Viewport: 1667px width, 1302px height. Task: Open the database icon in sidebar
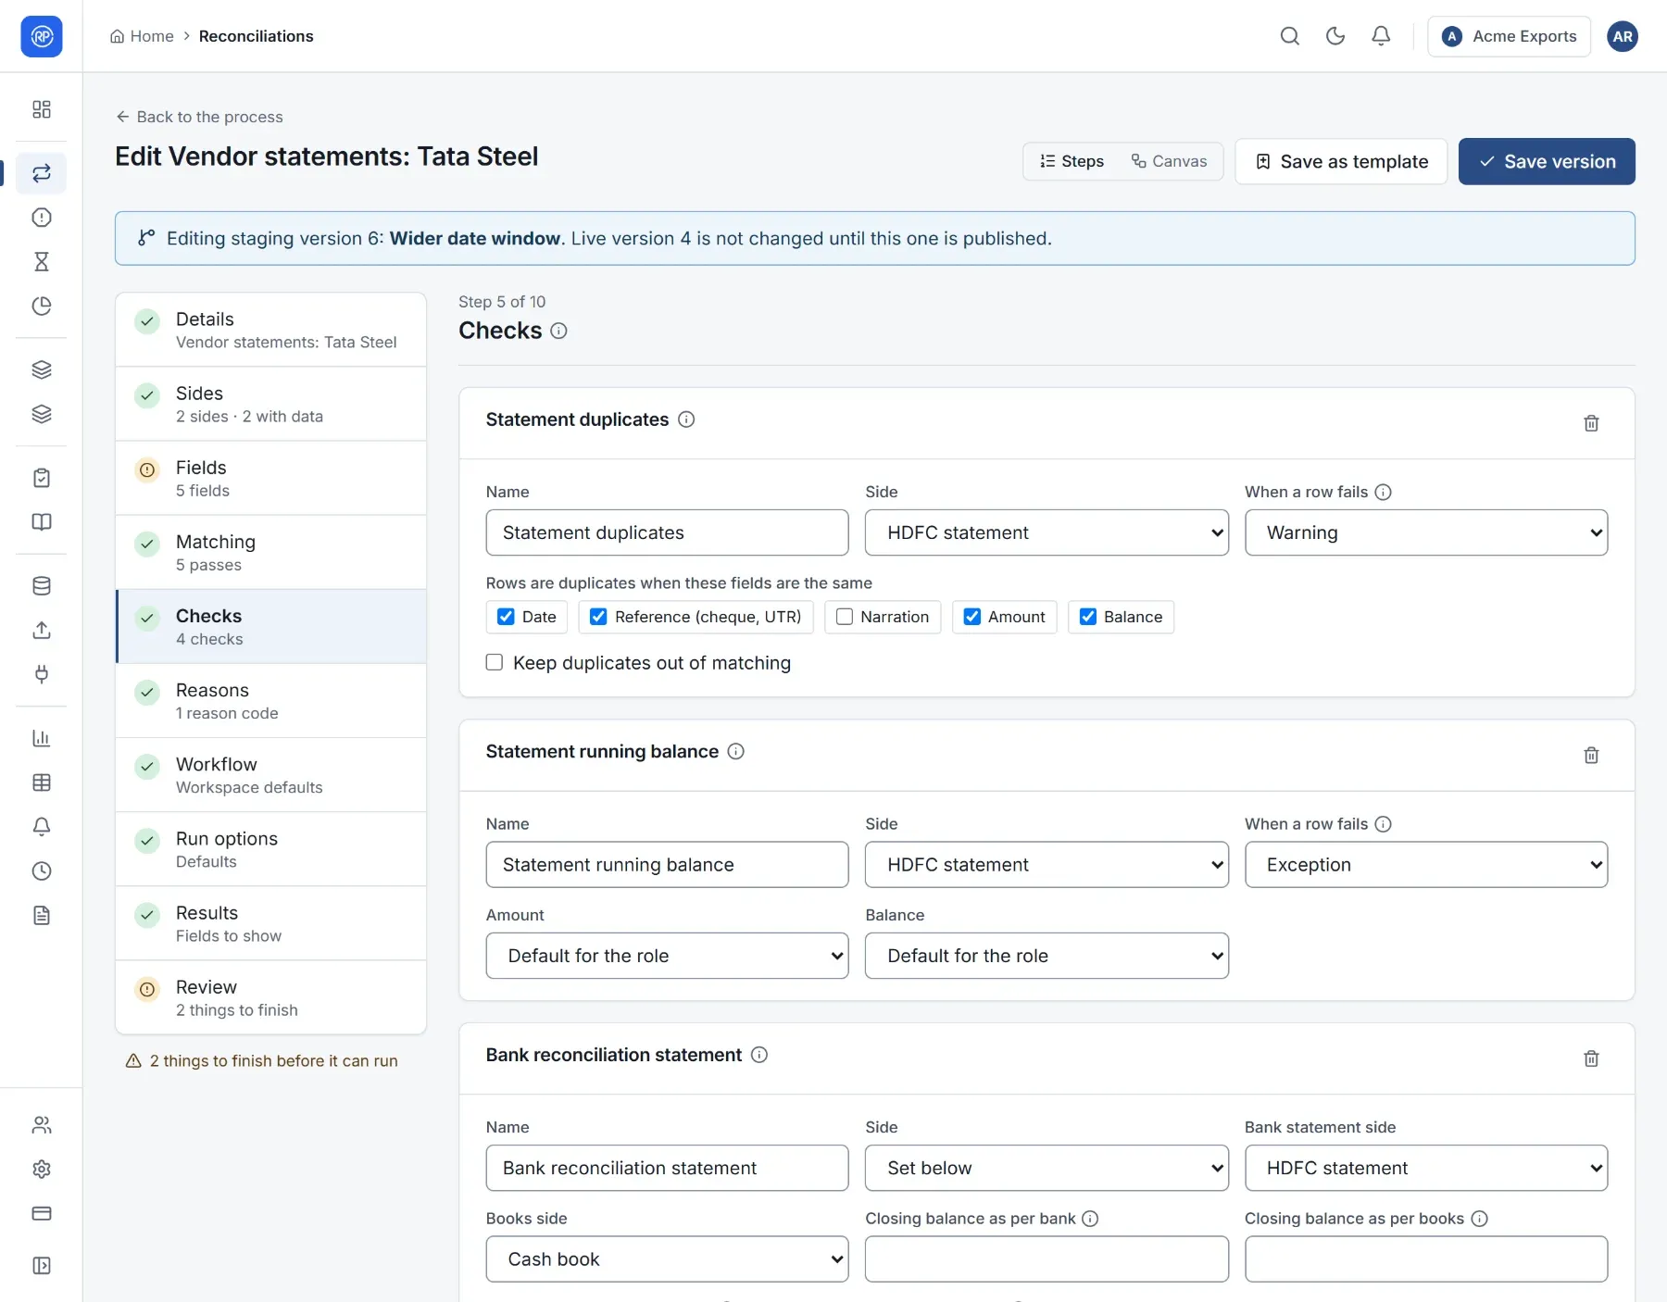click(42, 586)
